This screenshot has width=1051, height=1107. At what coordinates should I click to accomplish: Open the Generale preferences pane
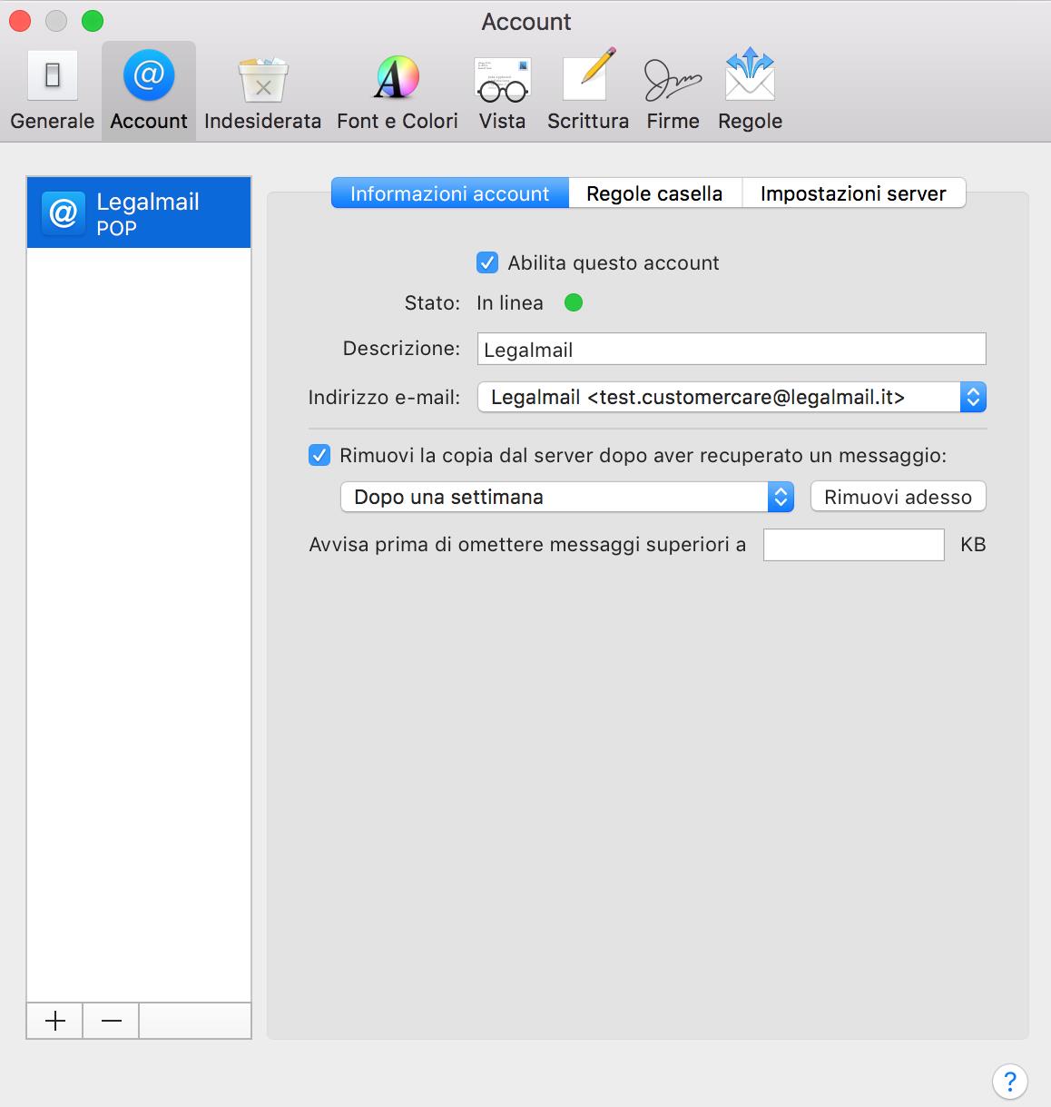coord(53,91)
